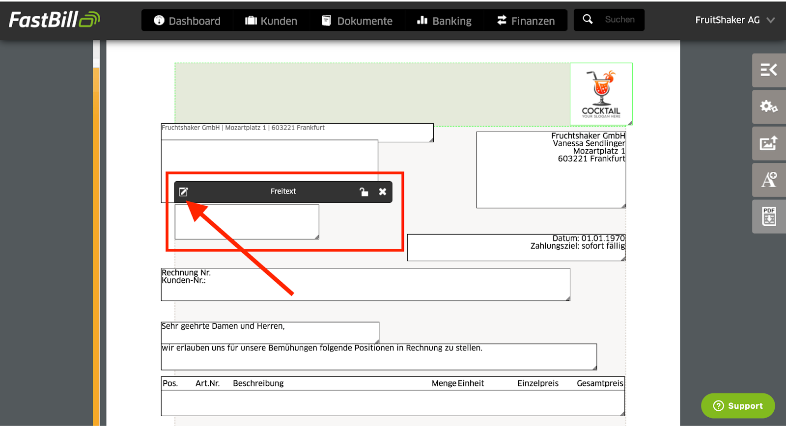This screenshot has width=786, height=426.
Task: Click the 'Kunden-Nr.:' label text
Action: pos(184,280)
